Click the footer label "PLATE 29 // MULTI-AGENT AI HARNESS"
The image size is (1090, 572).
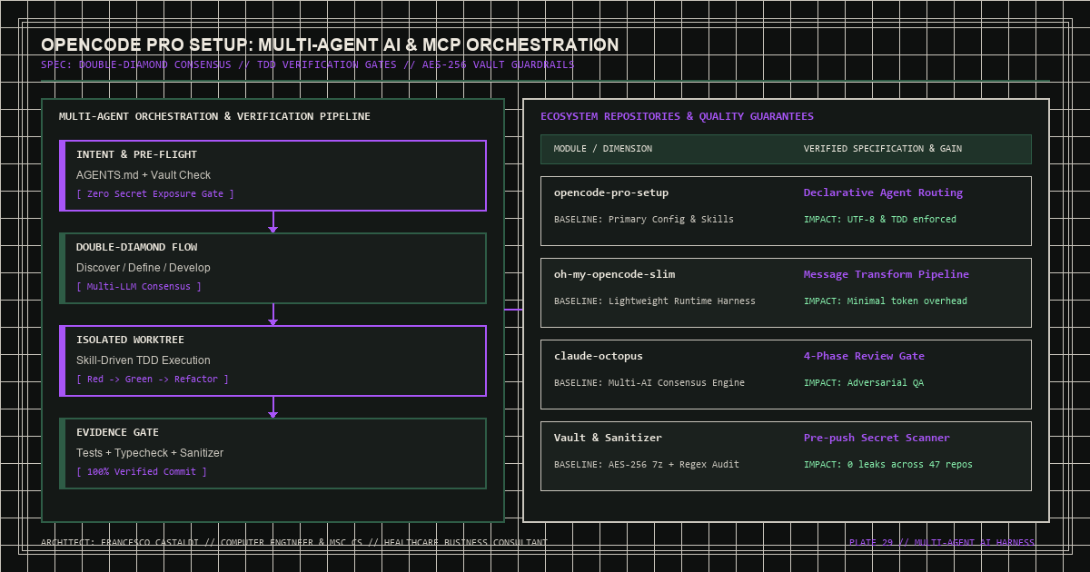942,543
